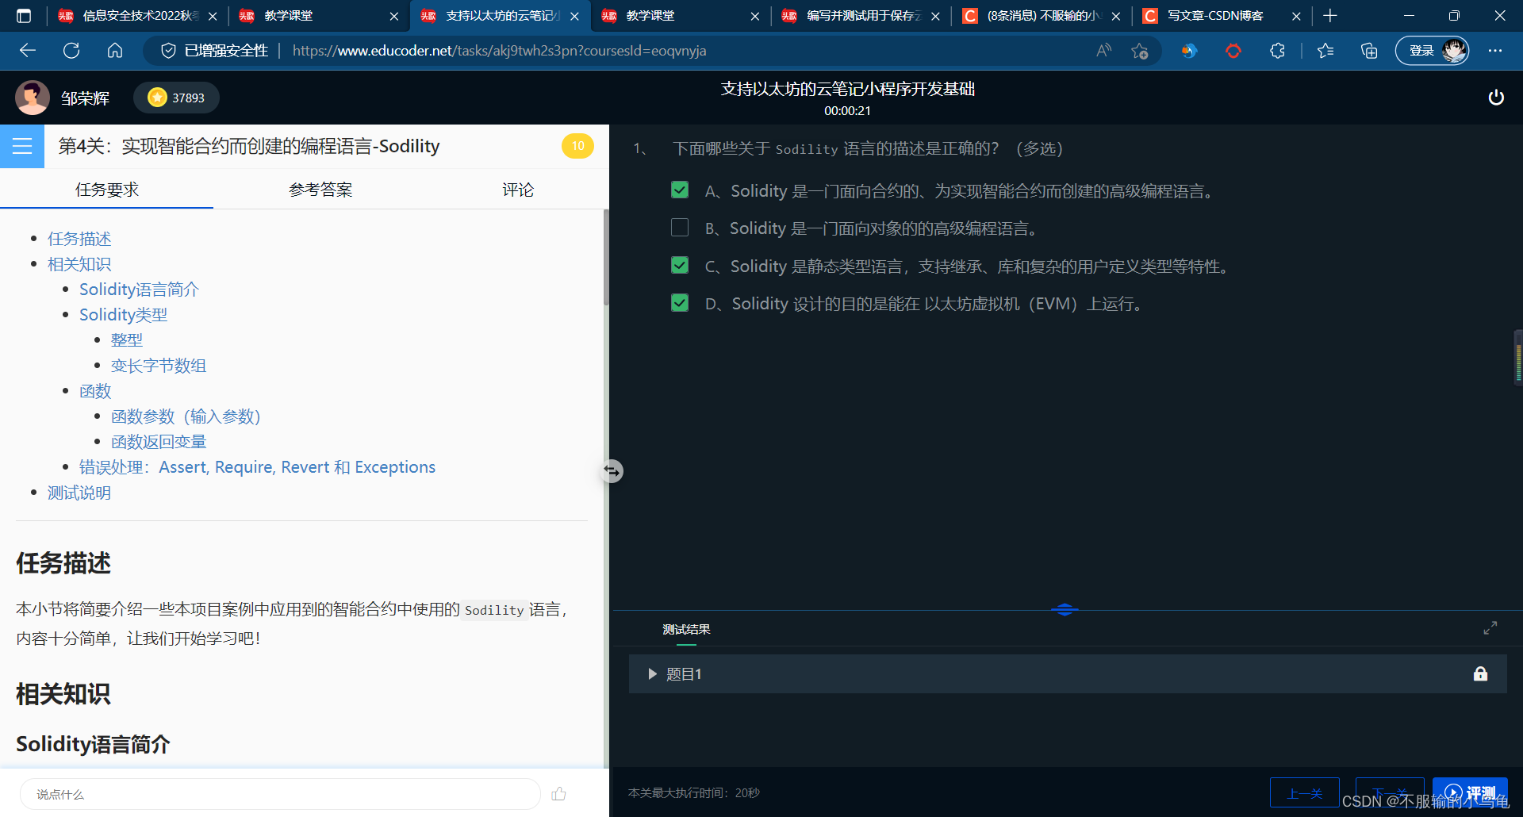Go to browser home page icon
Image resolution: width=1523 pixels, height=817 pixels.
coord(115,51)
